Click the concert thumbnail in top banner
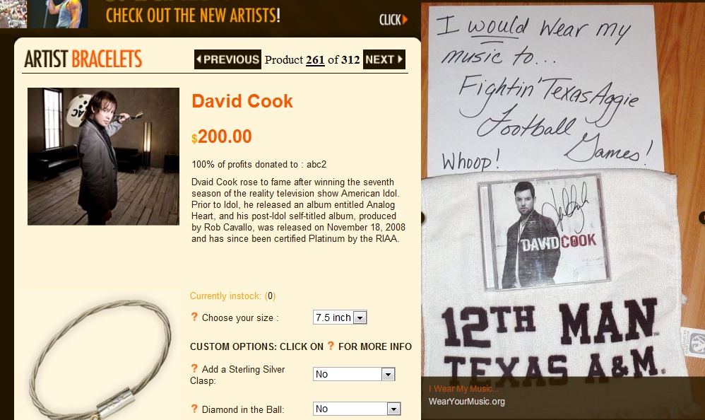Viewport: 705px width, 420px height. [x=13, y=14]
